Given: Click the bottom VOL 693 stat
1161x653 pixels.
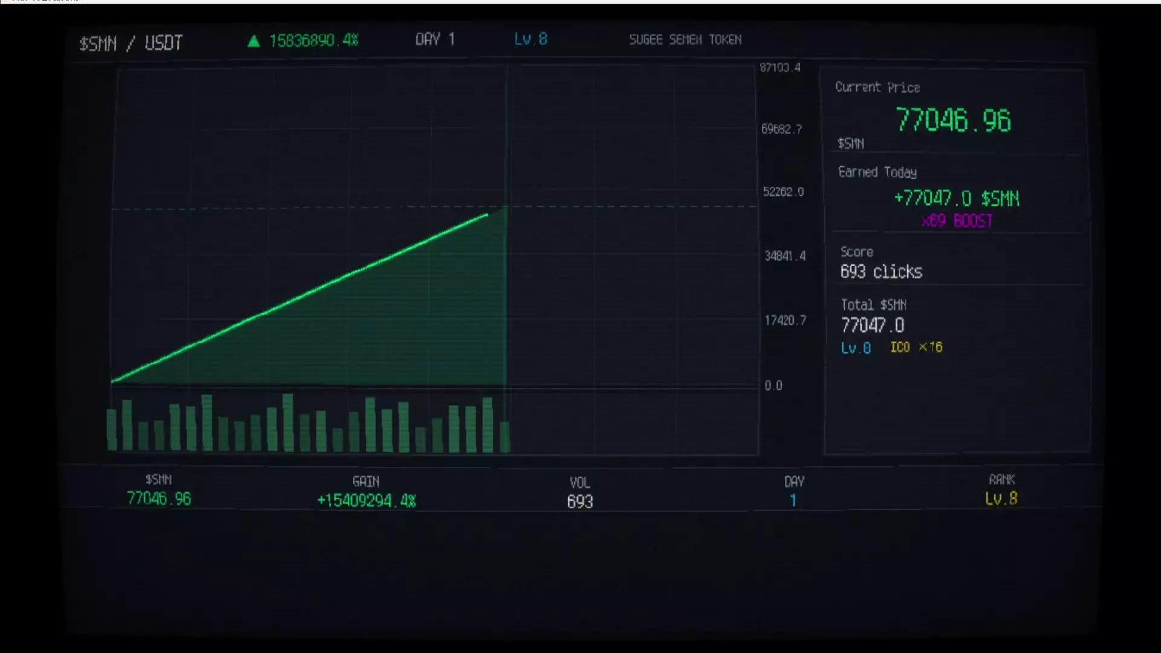Looking at the screenshot, I should pos(580,501).
